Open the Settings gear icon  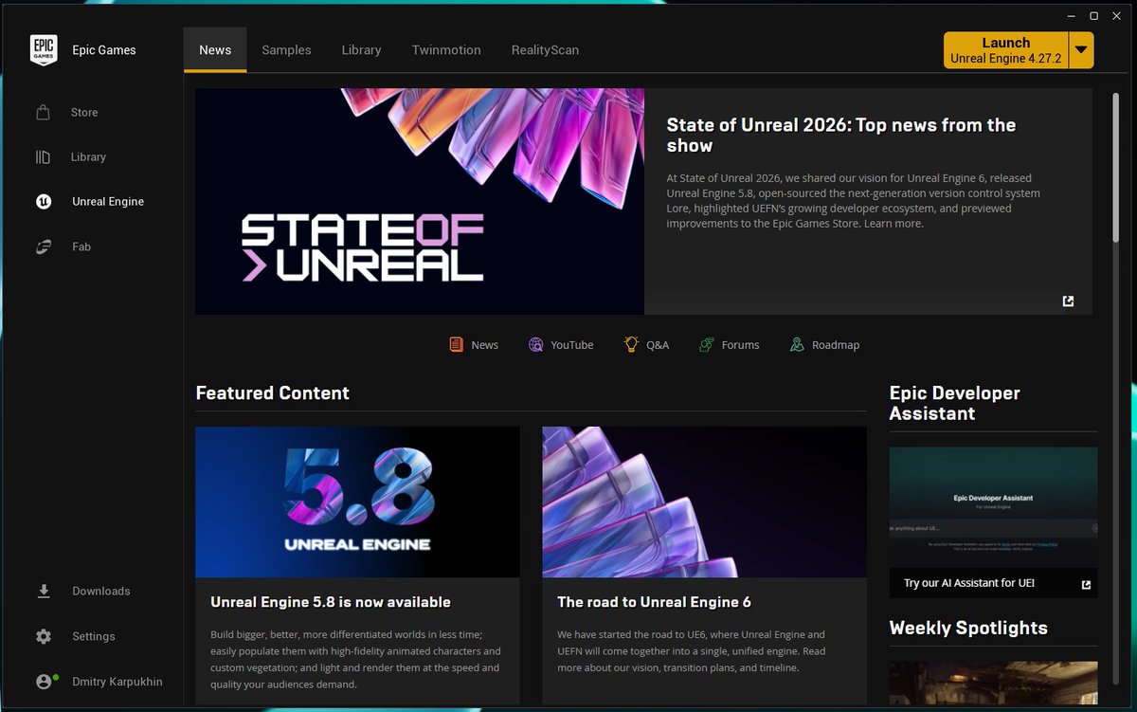[44, 636]
